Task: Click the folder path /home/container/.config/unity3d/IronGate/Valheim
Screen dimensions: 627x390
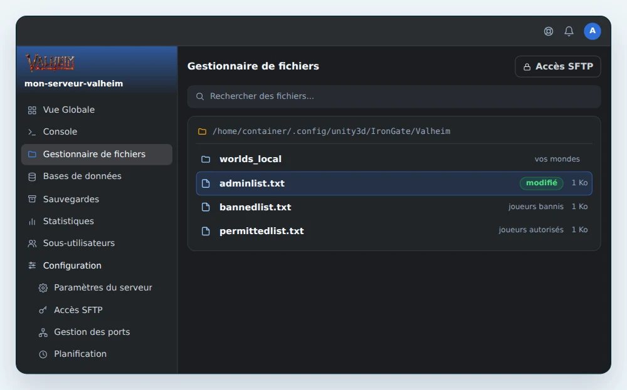Action: (x=331, y=131)
